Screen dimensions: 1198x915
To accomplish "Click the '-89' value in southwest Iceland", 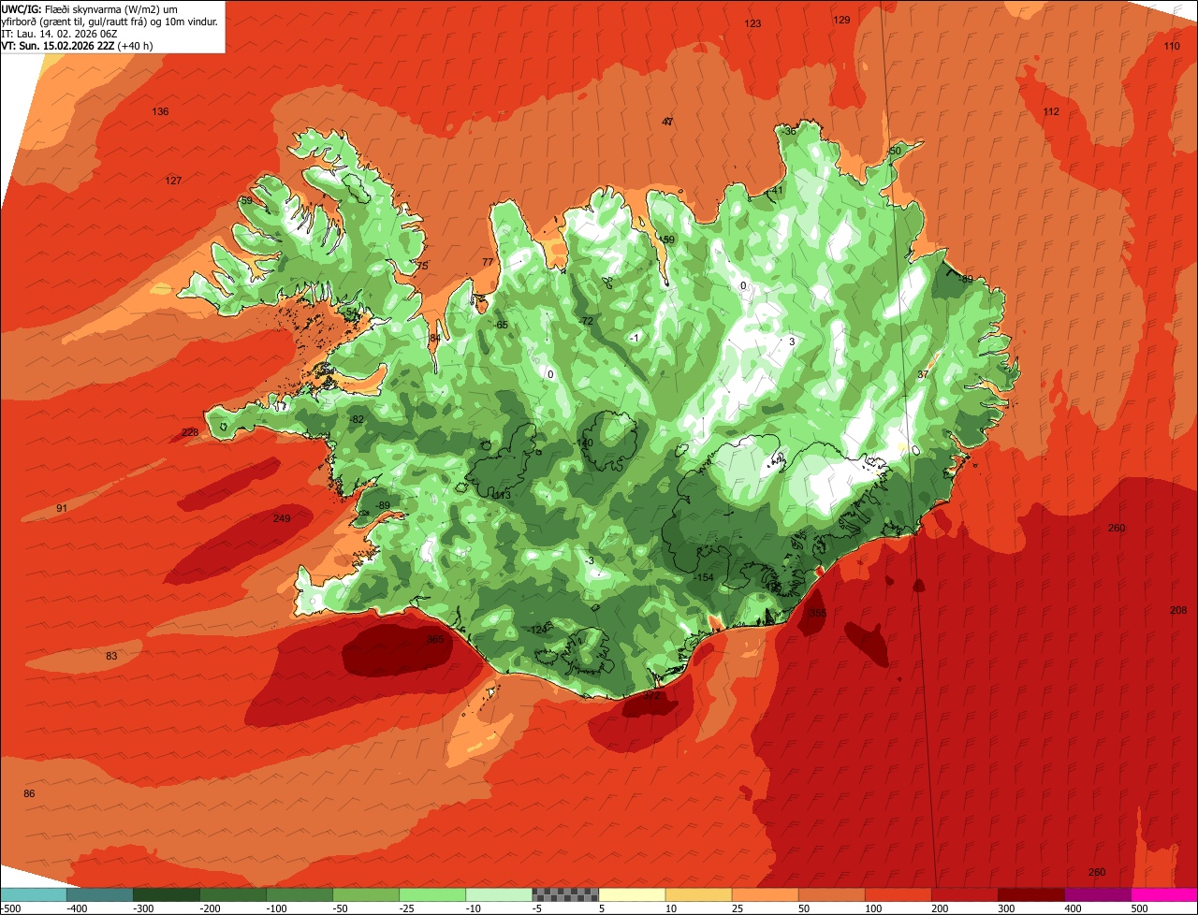I will coord(382,506).
